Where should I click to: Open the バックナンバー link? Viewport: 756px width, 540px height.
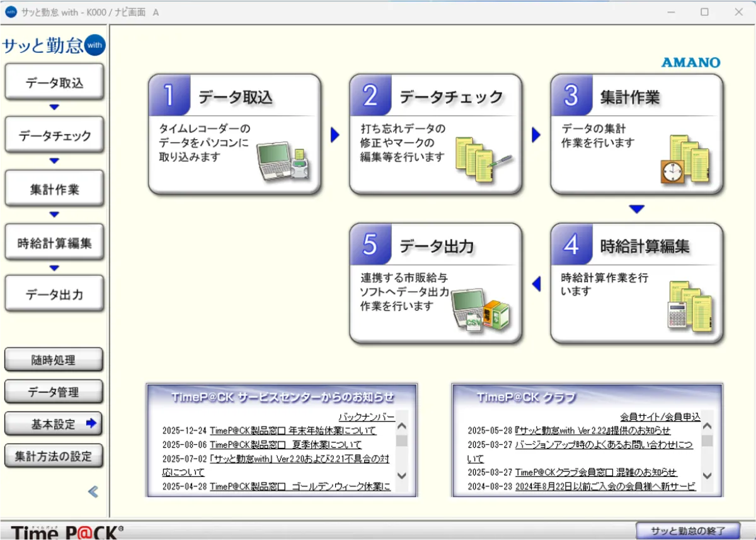[x=367, y=417]
